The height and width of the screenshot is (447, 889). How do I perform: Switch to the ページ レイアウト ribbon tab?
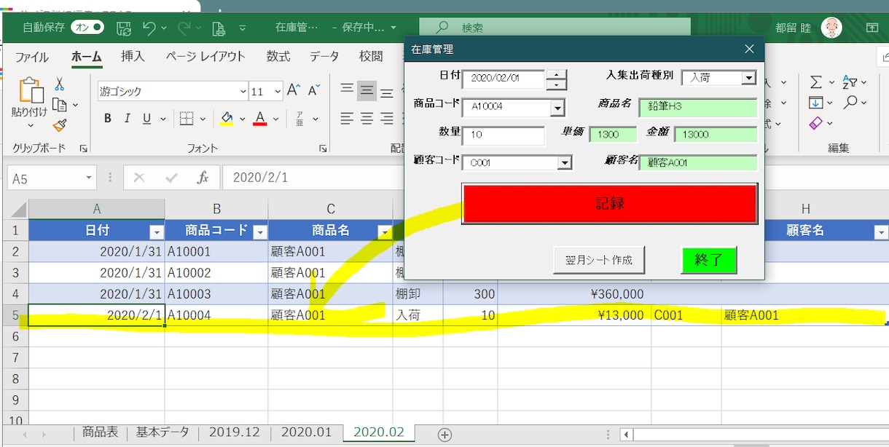pos(205,57)
